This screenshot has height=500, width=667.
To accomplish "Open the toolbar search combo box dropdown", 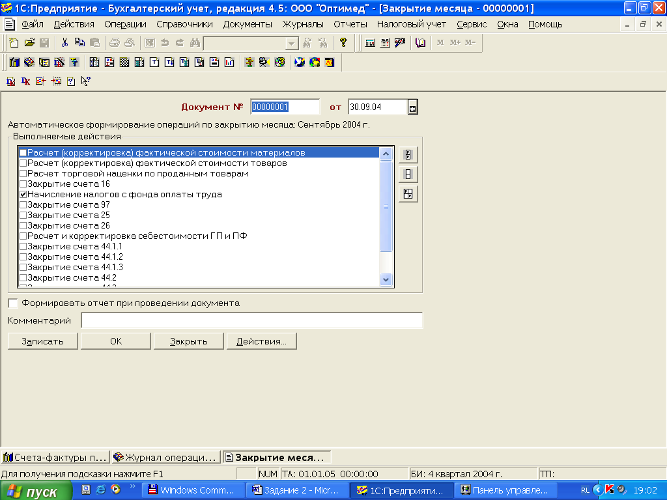I will coord(291,44).
